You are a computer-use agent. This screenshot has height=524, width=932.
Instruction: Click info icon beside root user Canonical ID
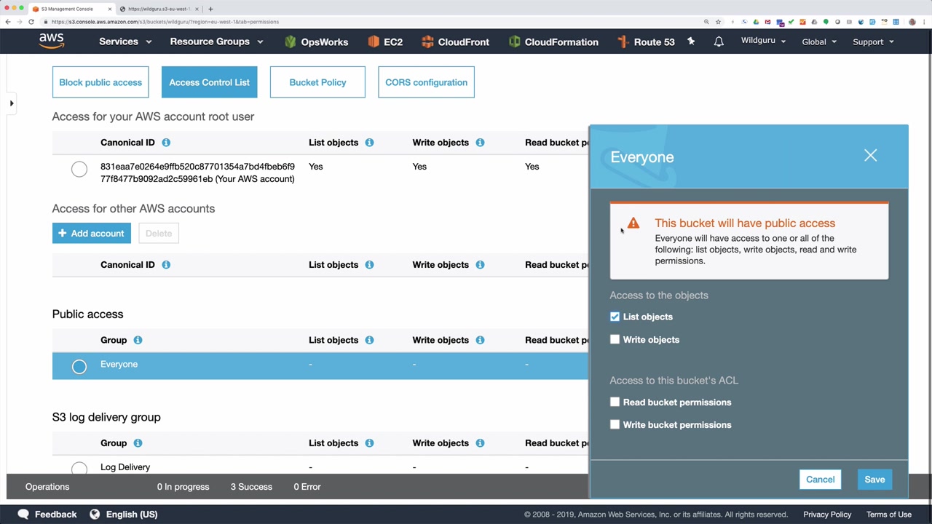[x=166, y=143]
